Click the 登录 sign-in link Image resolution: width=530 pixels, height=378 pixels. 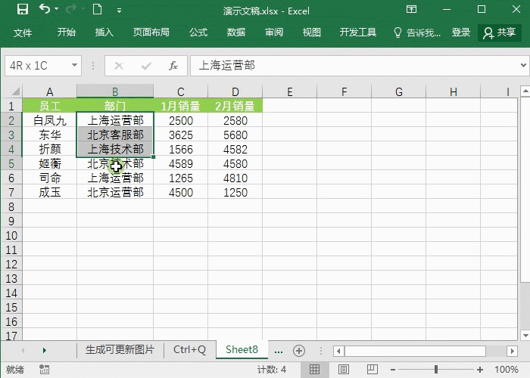pyautogui.click(x=461, y=33)
